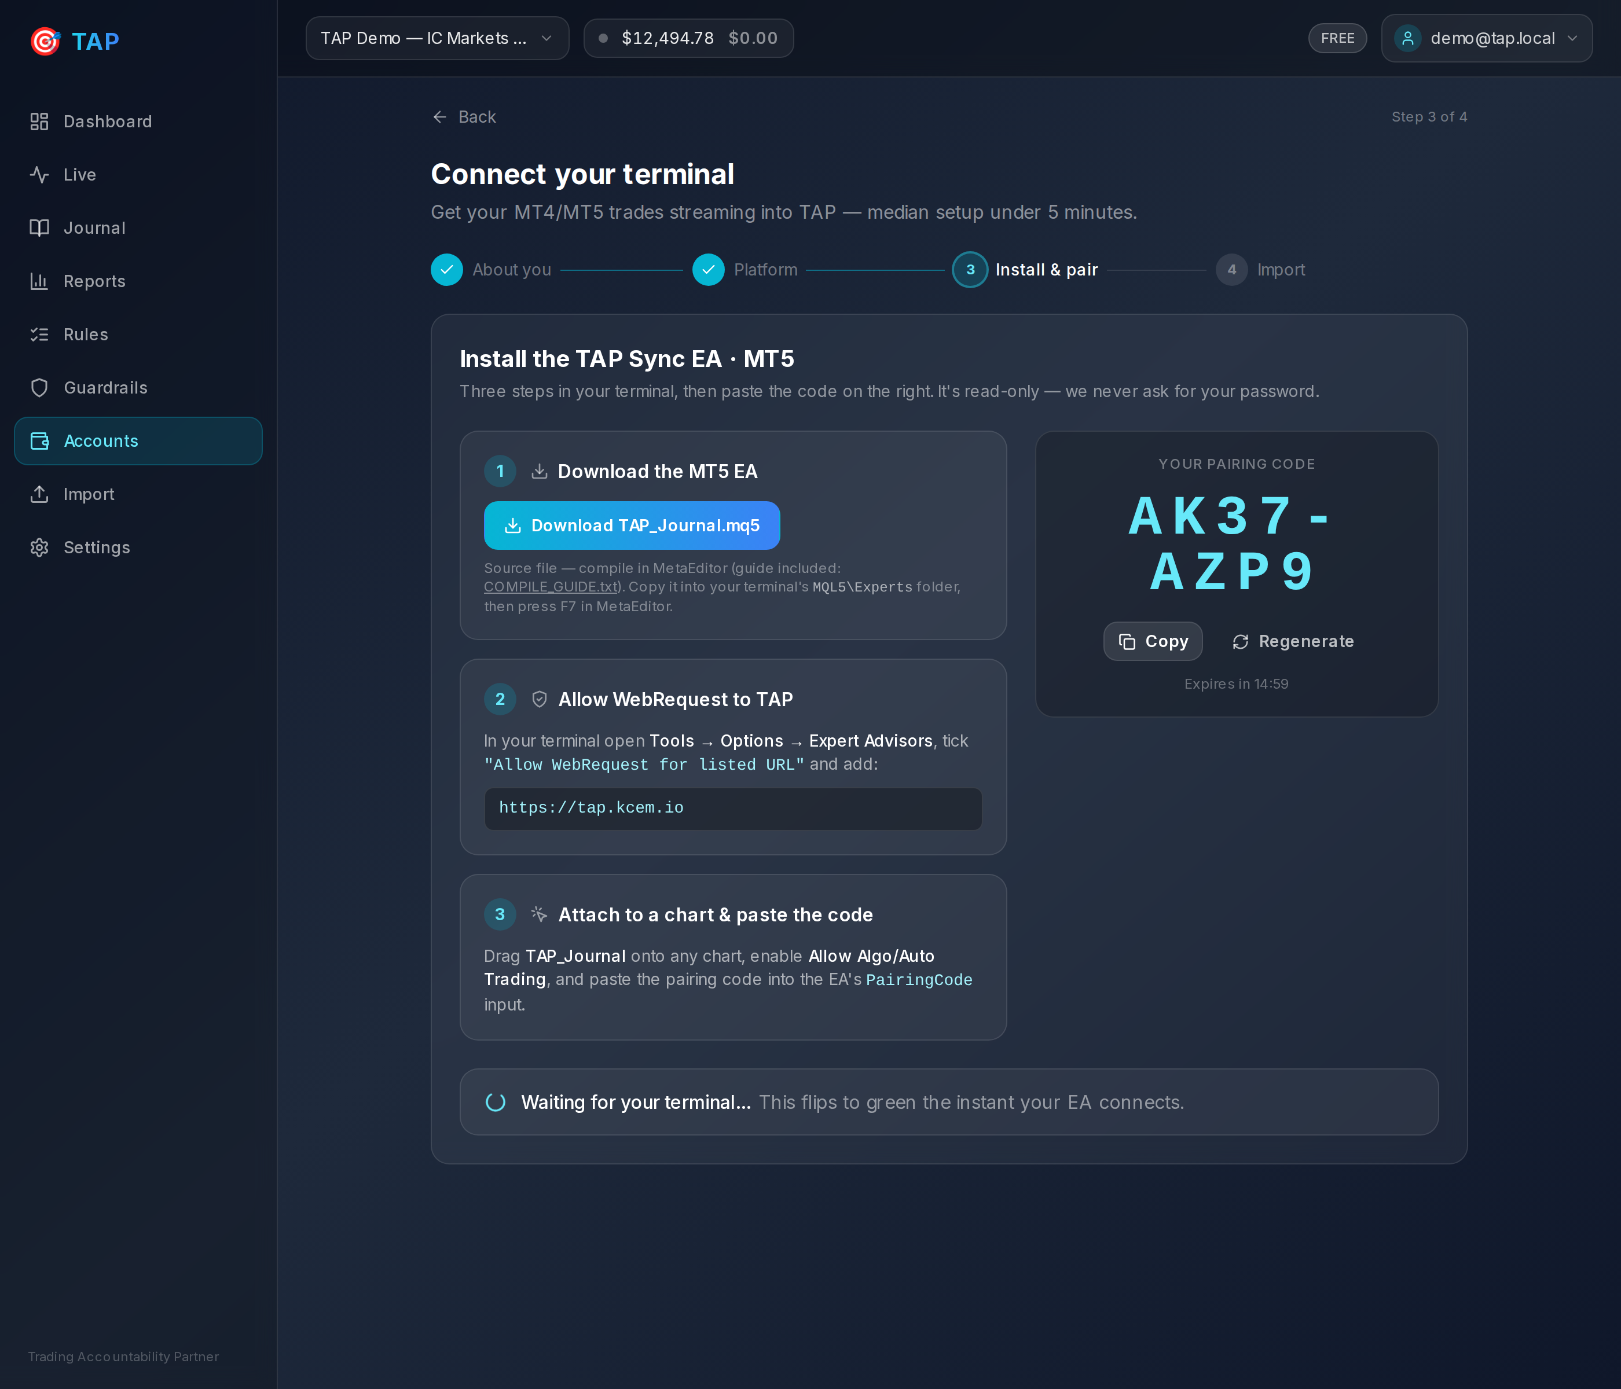Open Import in the sidebar
Viewport: 1621px width, 1389px height.
[x=138, y=494]
